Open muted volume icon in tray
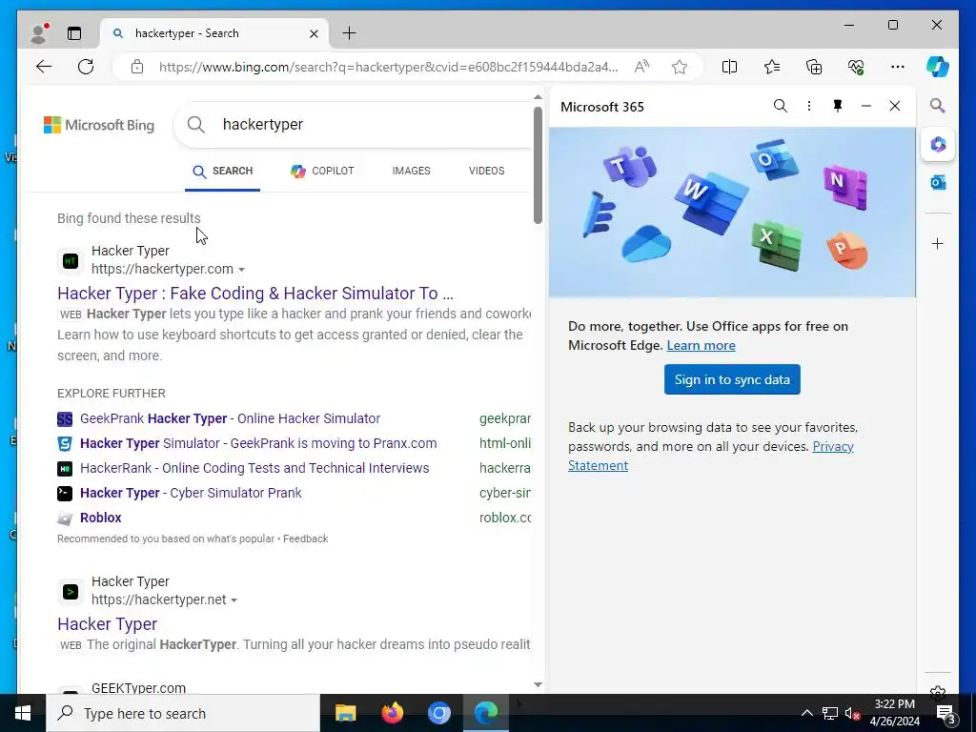Screen dimensions: 976x732 coord(852,713)
